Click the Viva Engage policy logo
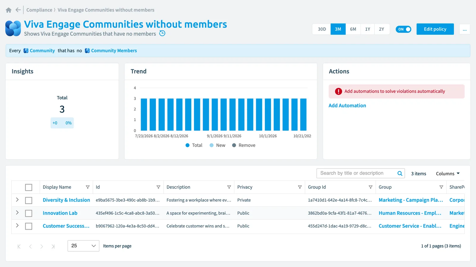The height and width of the screenshot is (267, 476). [x=13, y=29]
